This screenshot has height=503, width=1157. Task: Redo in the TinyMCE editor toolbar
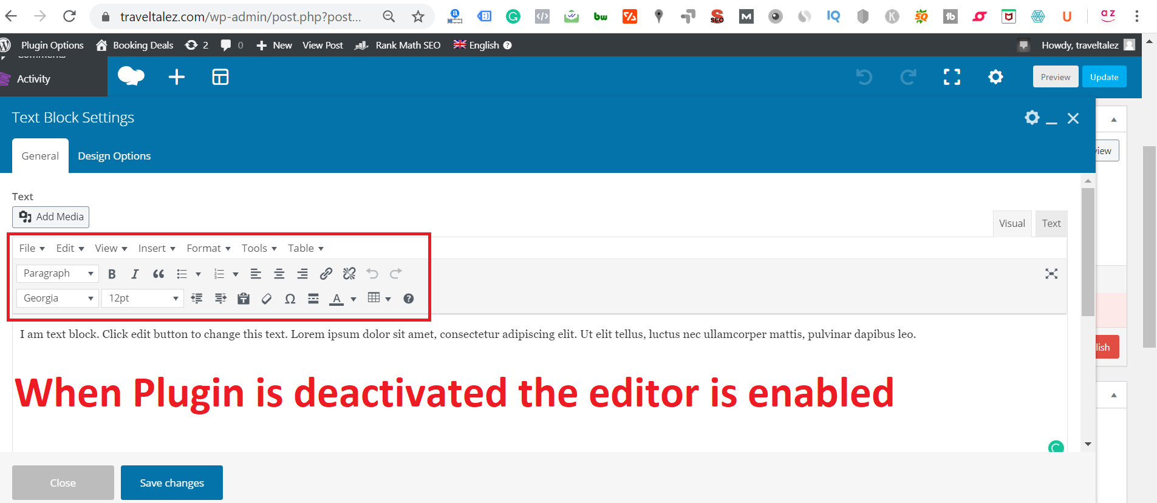pyautogui.click(x=395, y=274)
